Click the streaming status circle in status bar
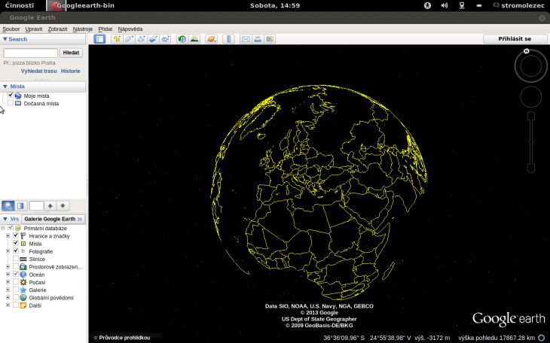 click(541, 338)
